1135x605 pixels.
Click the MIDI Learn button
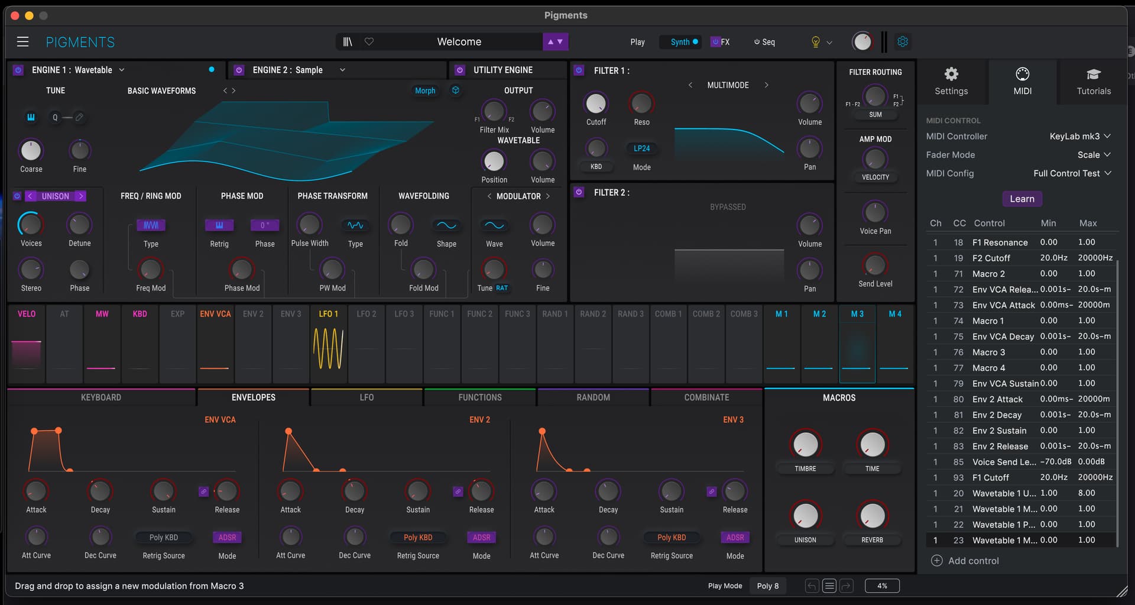pyautogui.click(x=1022, y=199)
